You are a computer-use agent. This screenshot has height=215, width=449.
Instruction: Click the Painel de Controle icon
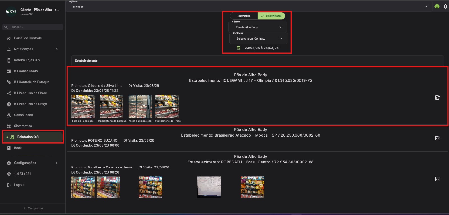[9, 38]
